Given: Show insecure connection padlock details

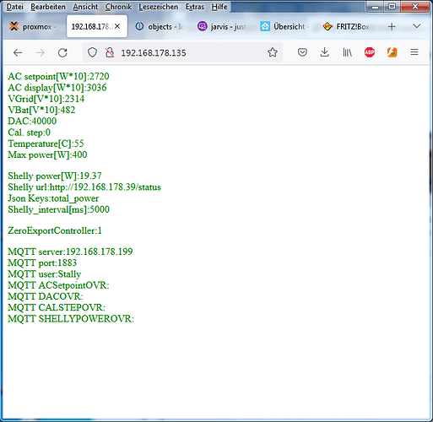Looking at the screenshot, I should [x=110, y=52].
